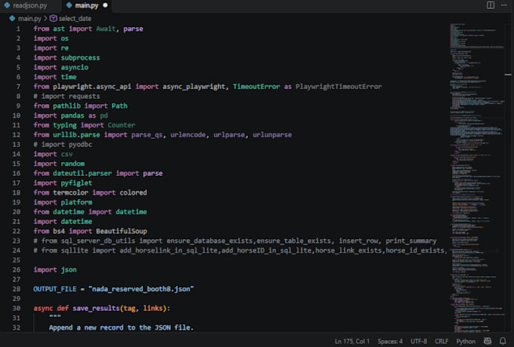Click line number 30 in gutter

(x=17, y=309)
